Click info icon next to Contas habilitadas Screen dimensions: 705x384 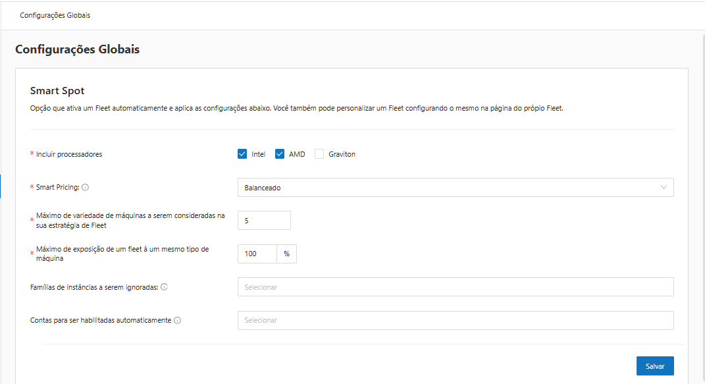click(x=178, y=321)
